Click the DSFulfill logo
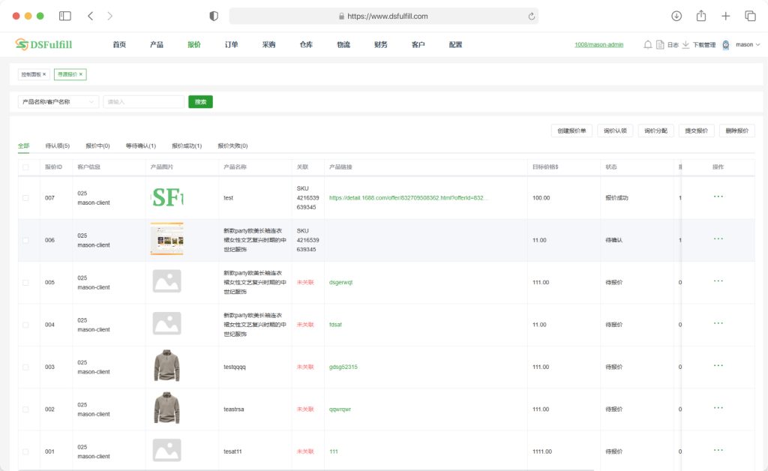The image size is (768, 471). (x=43, y=45)
